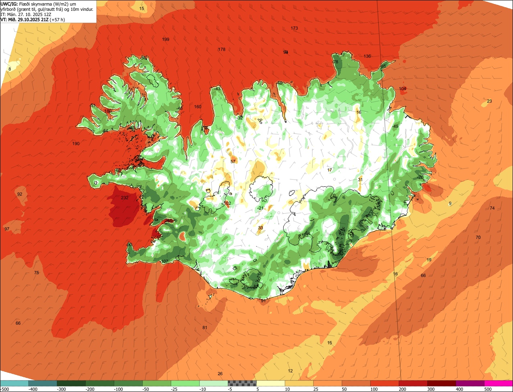
Task: Click the map value 104 off the east
Action: pyautogui.click(x=402, y=89)
